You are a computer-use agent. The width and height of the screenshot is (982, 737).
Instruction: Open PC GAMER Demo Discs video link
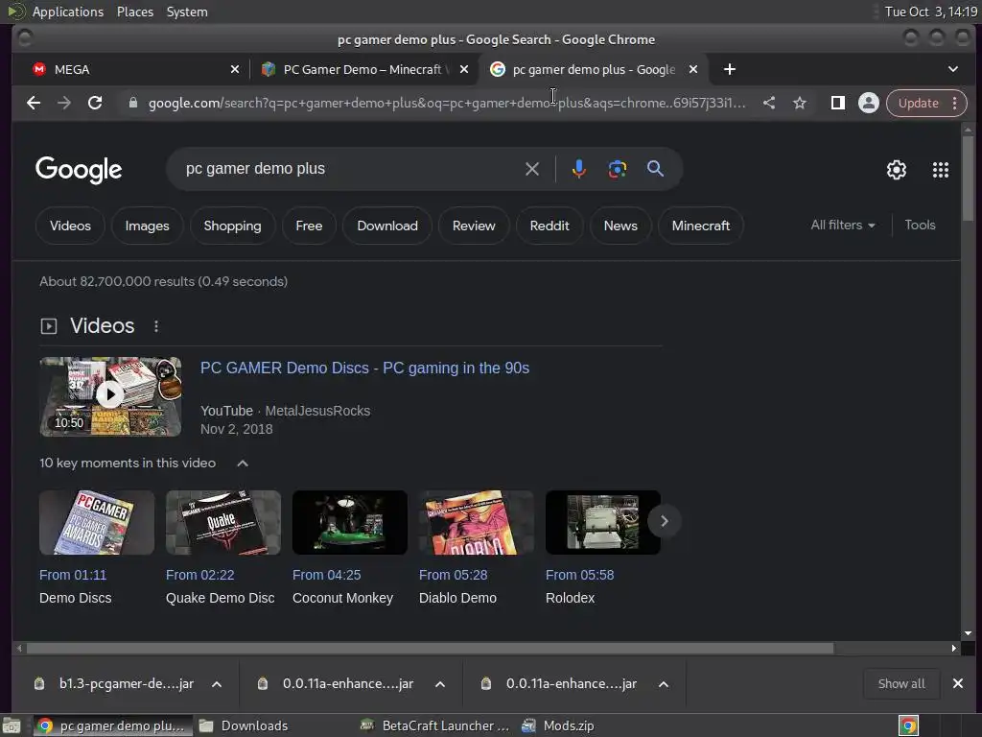pyautogui.click(x=364, y=368)
